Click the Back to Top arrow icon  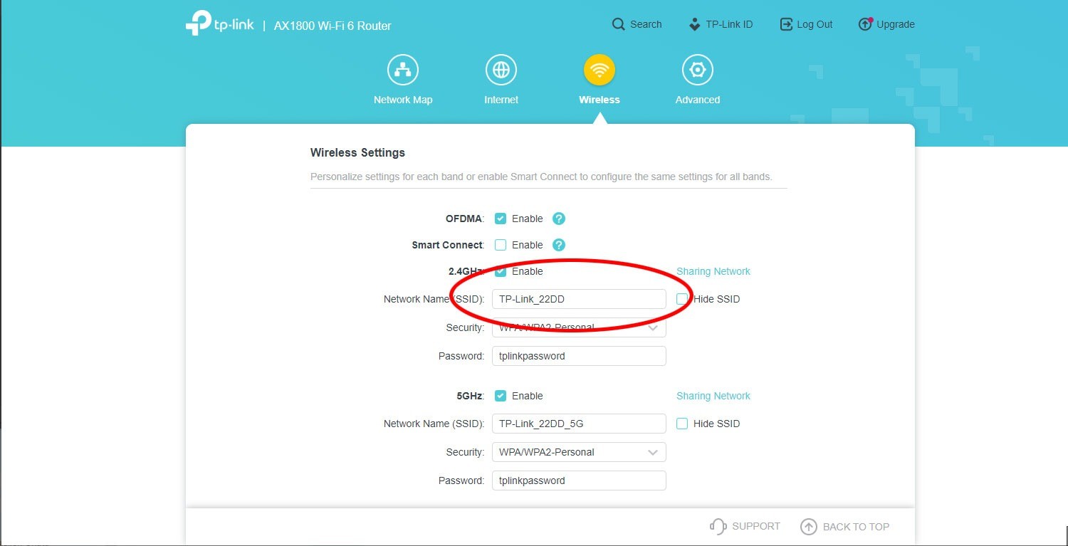808,527
